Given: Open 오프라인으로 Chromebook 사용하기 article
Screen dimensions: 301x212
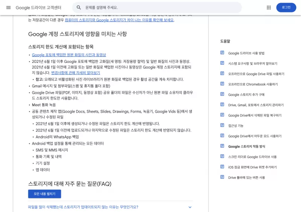Looking at the screenshot, I should point(253,84).
